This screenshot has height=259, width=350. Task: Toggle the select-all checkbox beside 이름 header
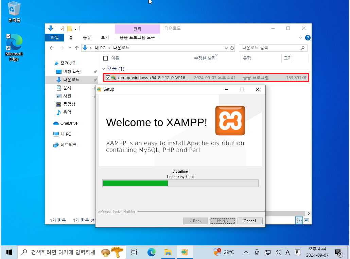tap(106, 58)
